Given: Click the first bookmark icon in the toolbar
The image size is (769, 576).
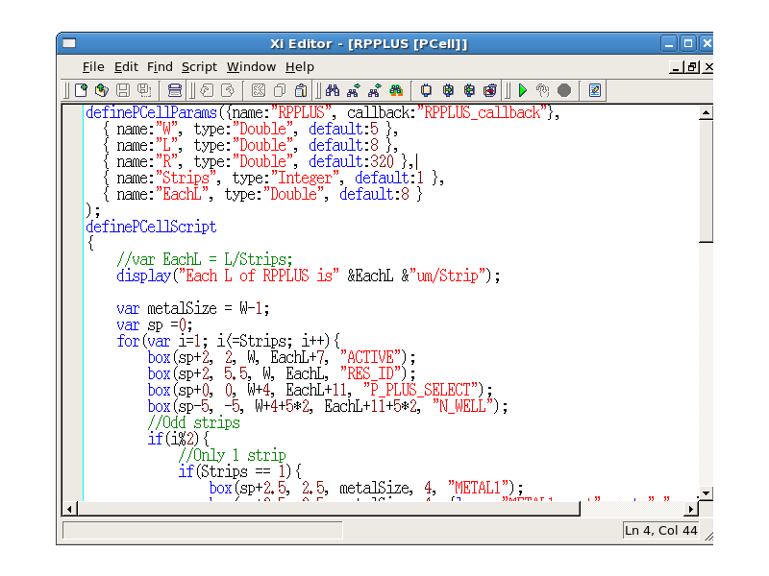Looking at the screenshot, I should (427, 90).
